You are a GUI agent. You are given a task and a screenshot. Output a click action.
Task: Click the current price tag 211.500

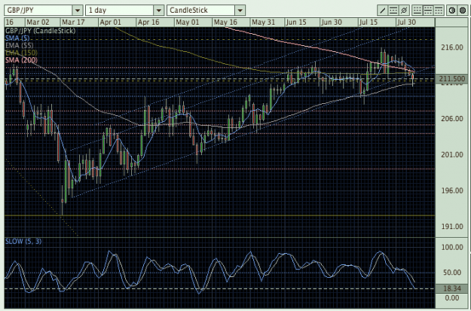451,79
